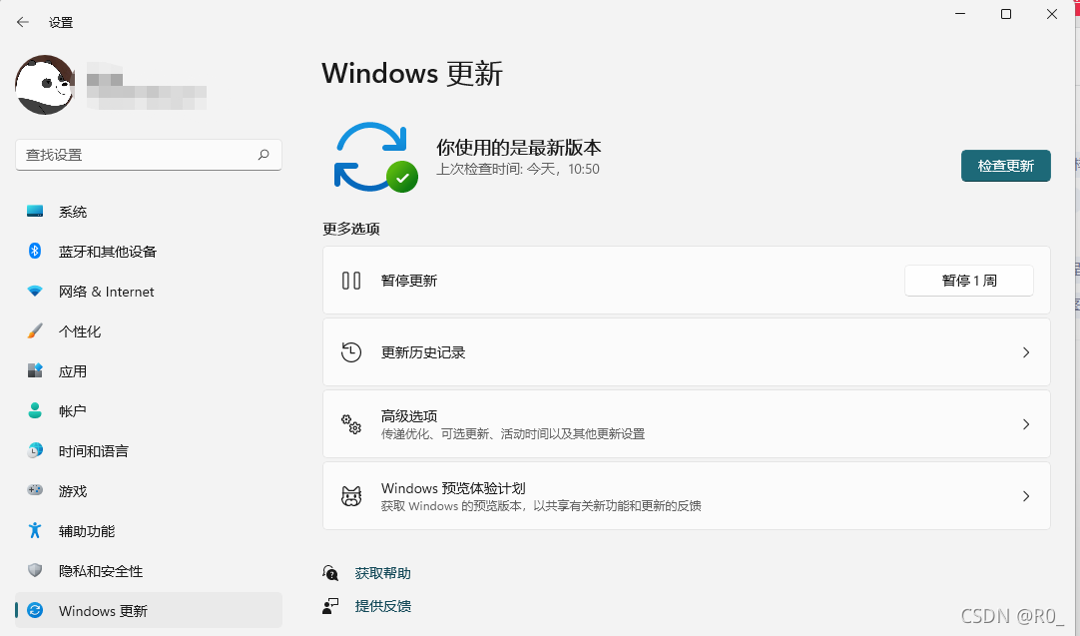Click the 更多选项 heading
Image resolution: width=1080 pixels, height=636 pixels.
coord(350,229)
